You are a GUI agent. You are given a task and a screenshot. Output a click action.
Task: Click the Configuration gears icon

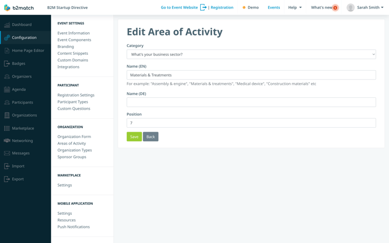click(7, 37)
